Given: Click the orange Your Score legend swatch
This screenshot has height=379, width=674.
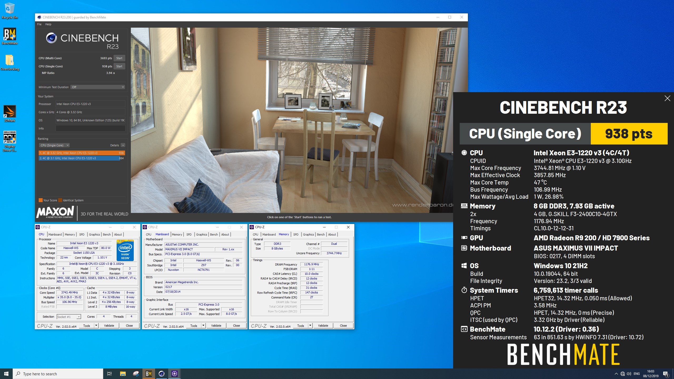Looking at the screenshot, I should pos(41,200).
